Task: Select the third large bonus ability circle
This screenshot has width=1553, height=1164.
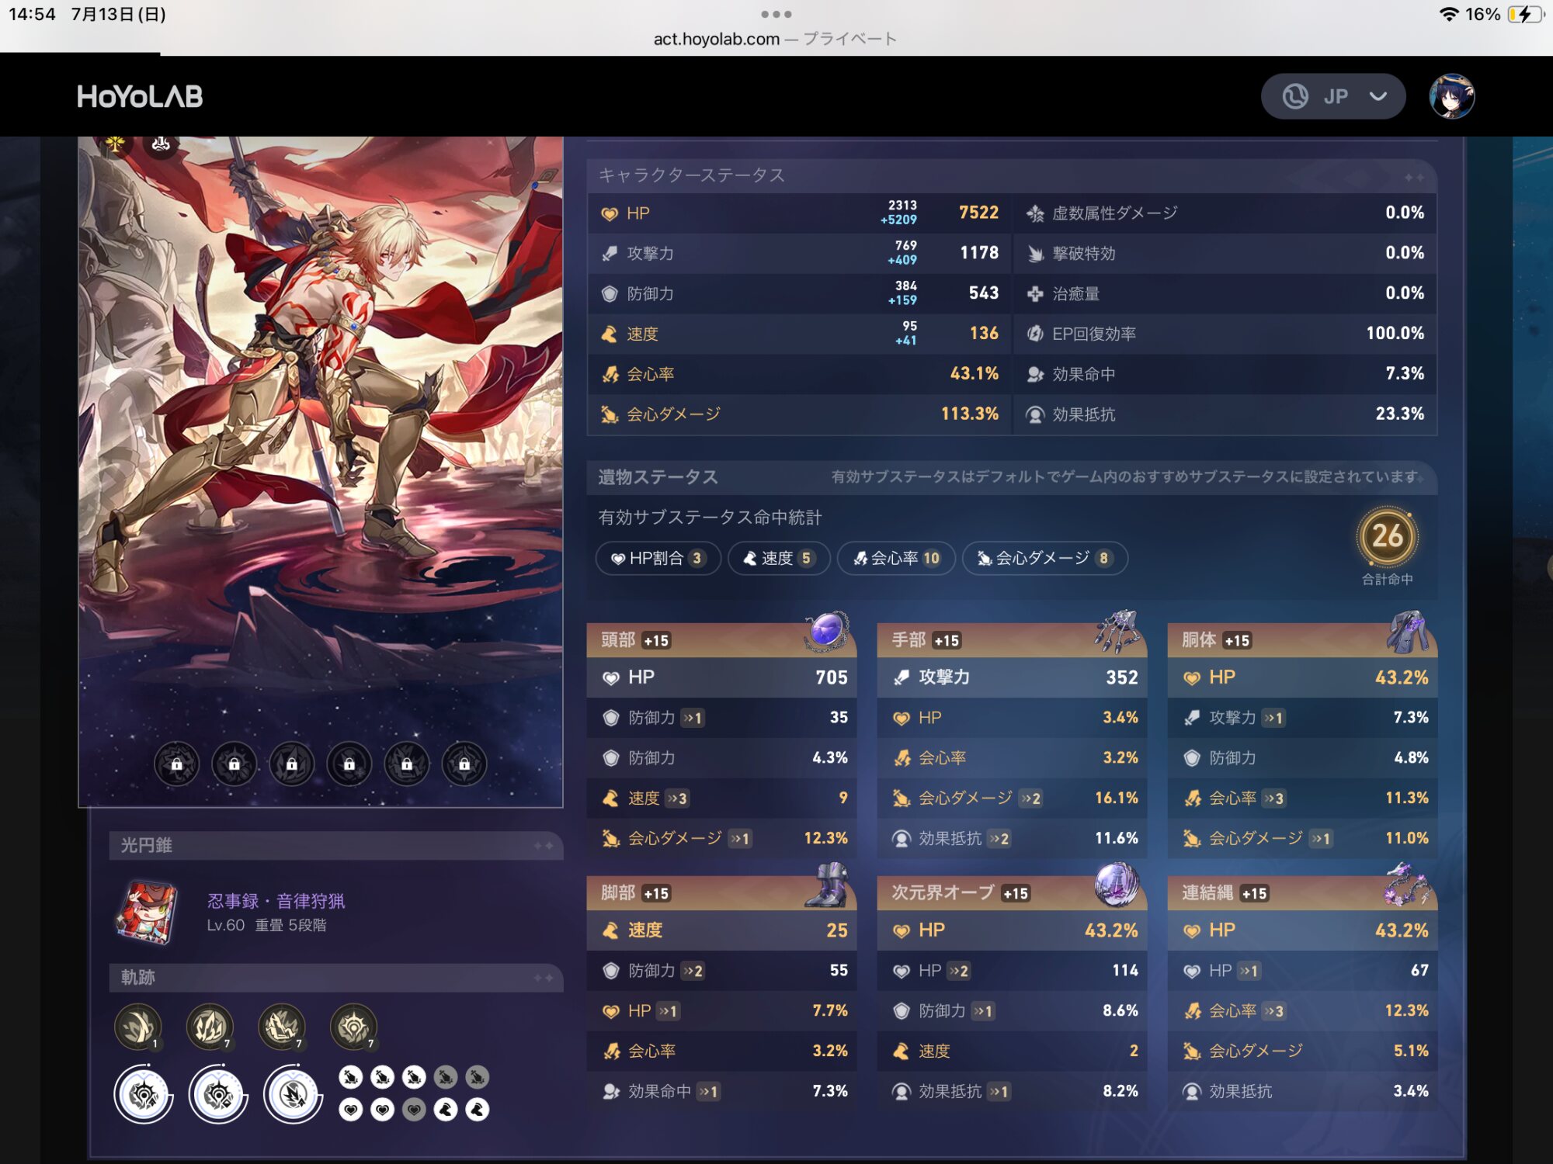Action: coord(293,1094)
